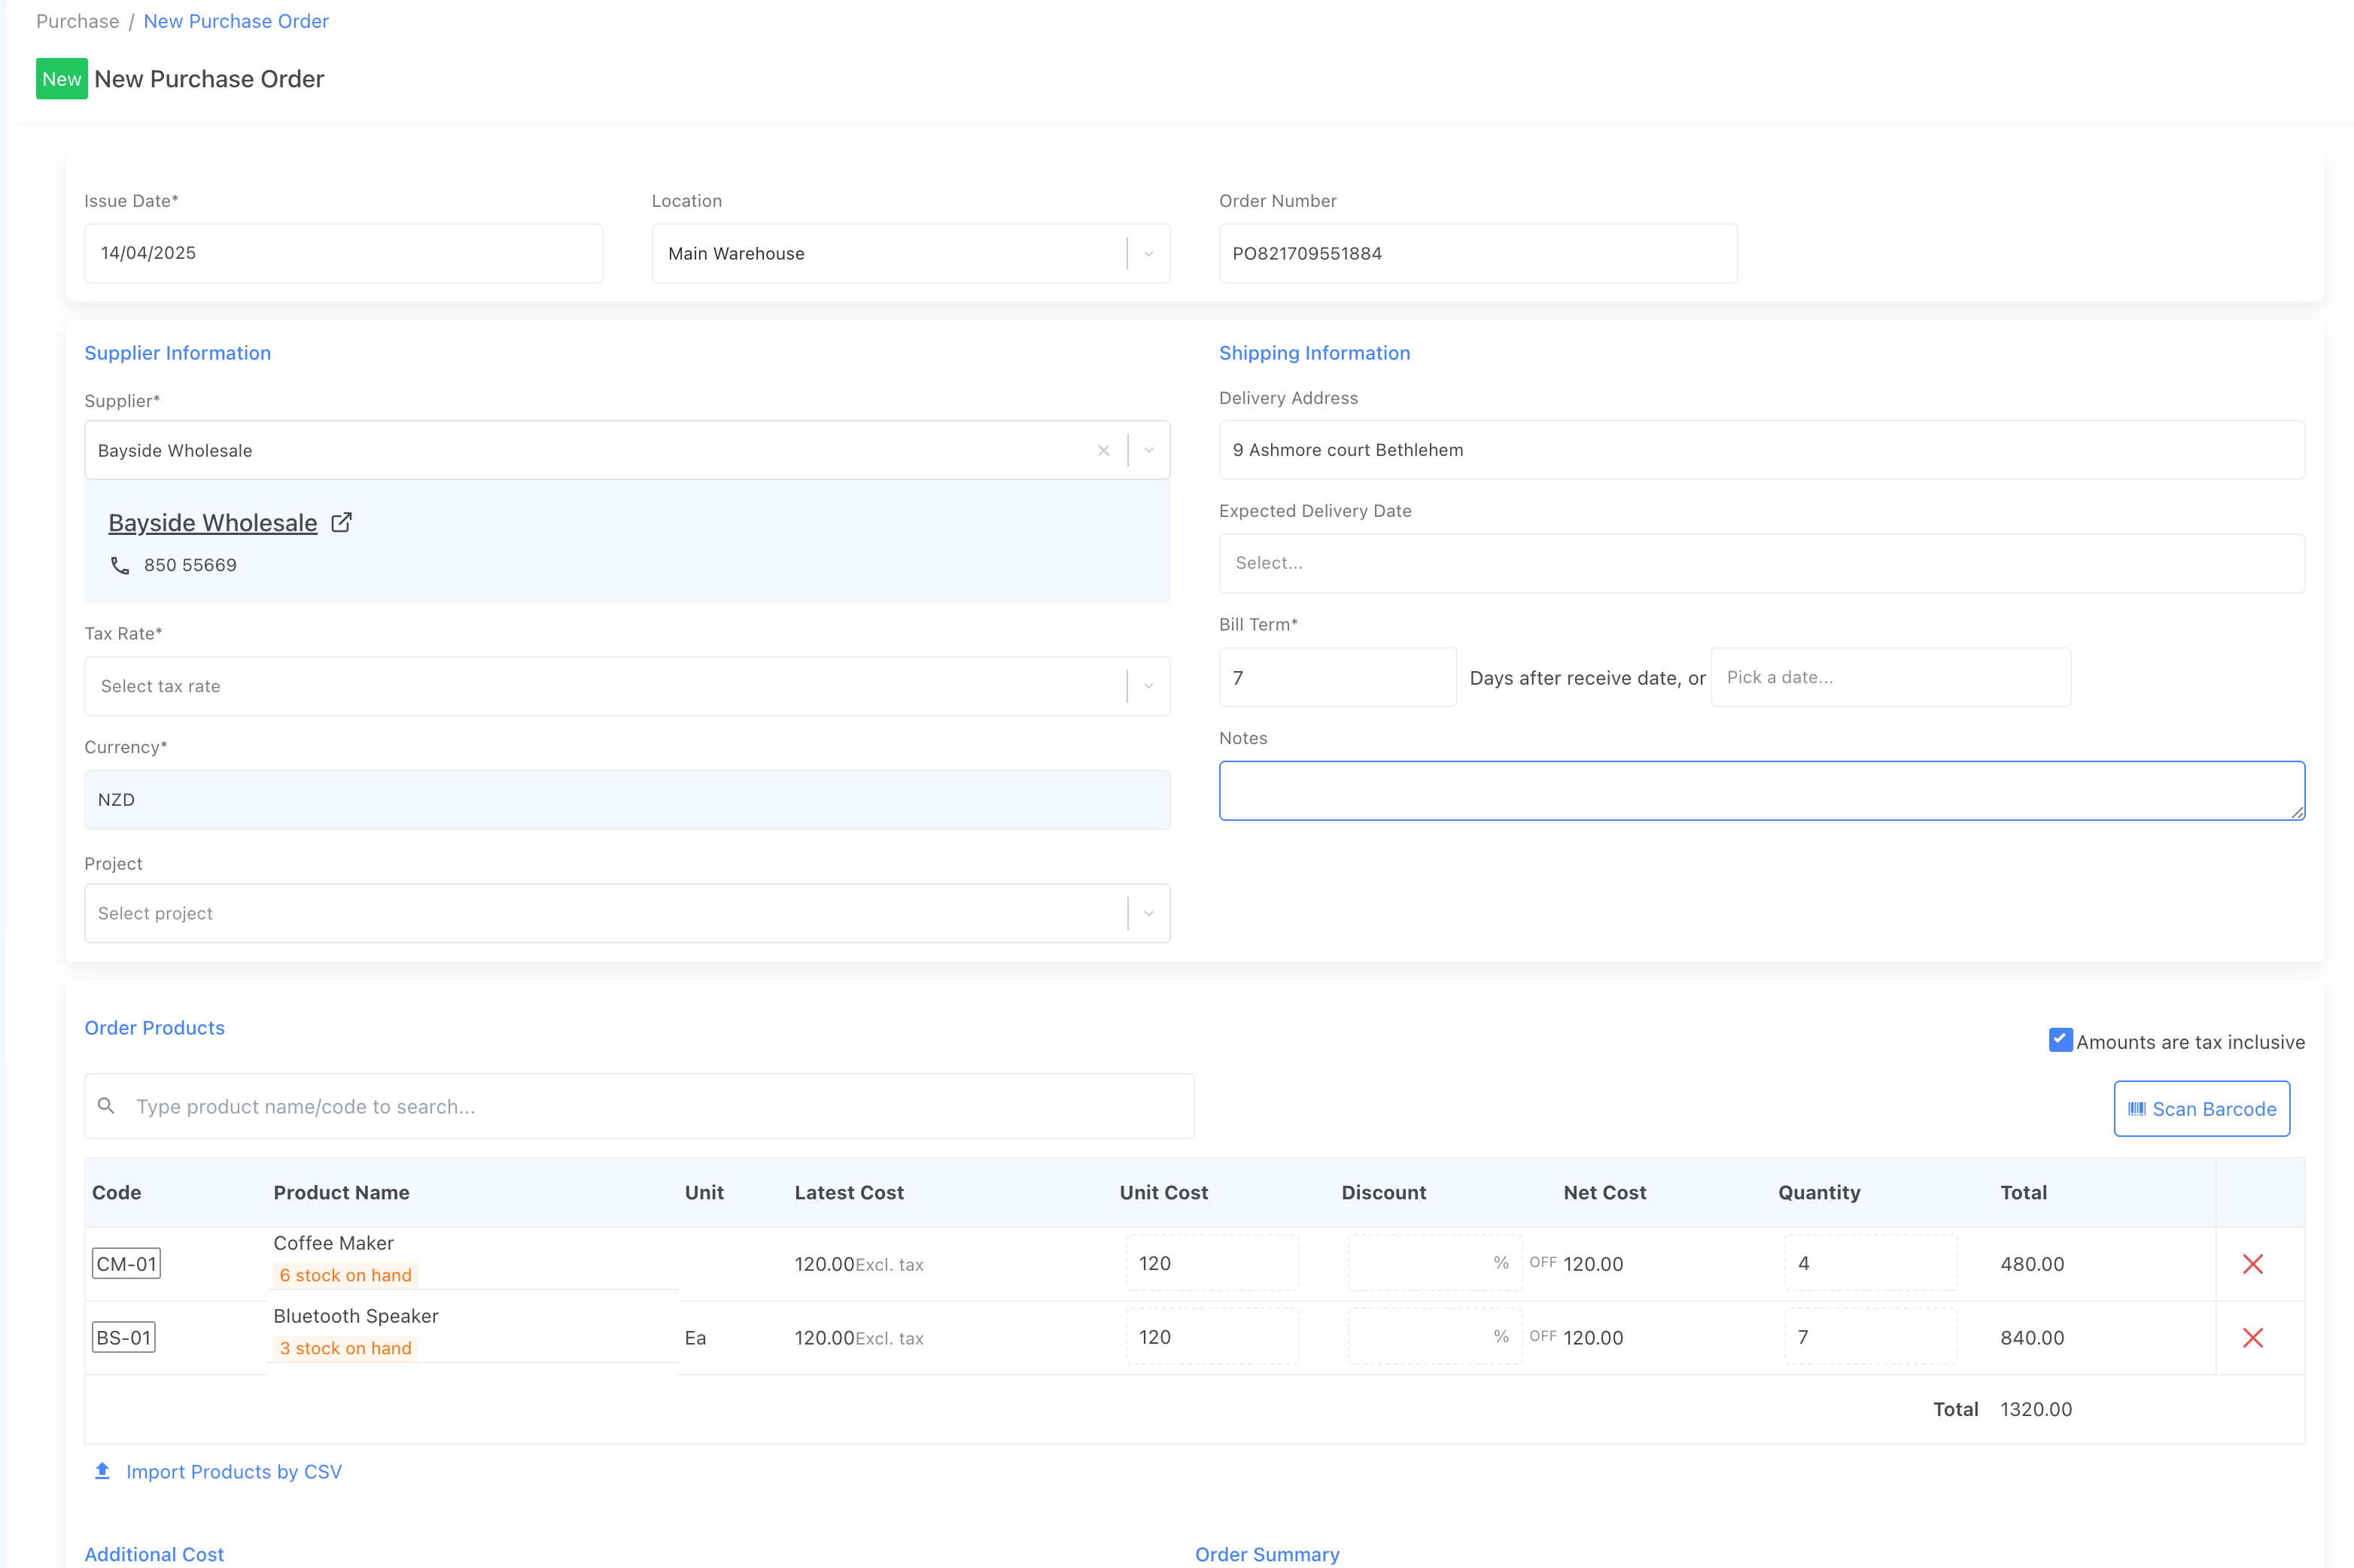Delete the Bluetooth Speaker row
This screenshot has height=1568, width=2354.
pyautogui.click(x=2252, y=1338)
